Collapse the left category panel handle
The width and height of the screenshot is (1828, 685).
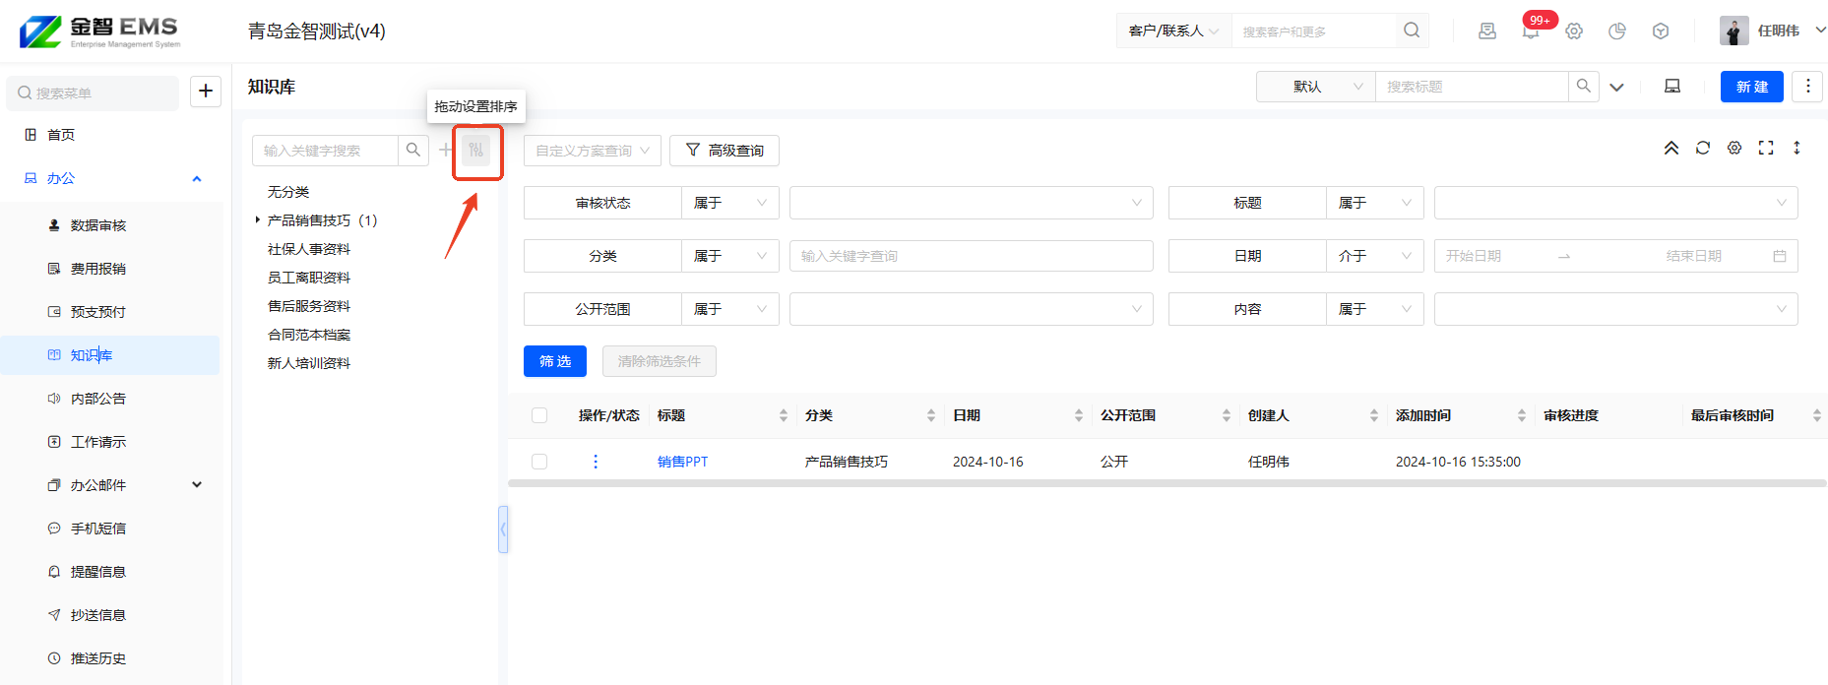click(503, 529)
